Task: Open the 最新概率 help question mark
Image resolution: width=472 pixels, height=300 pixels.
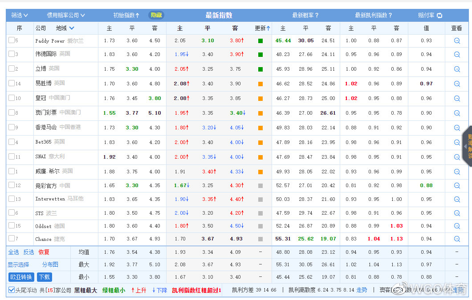Action: click(317, 15)
